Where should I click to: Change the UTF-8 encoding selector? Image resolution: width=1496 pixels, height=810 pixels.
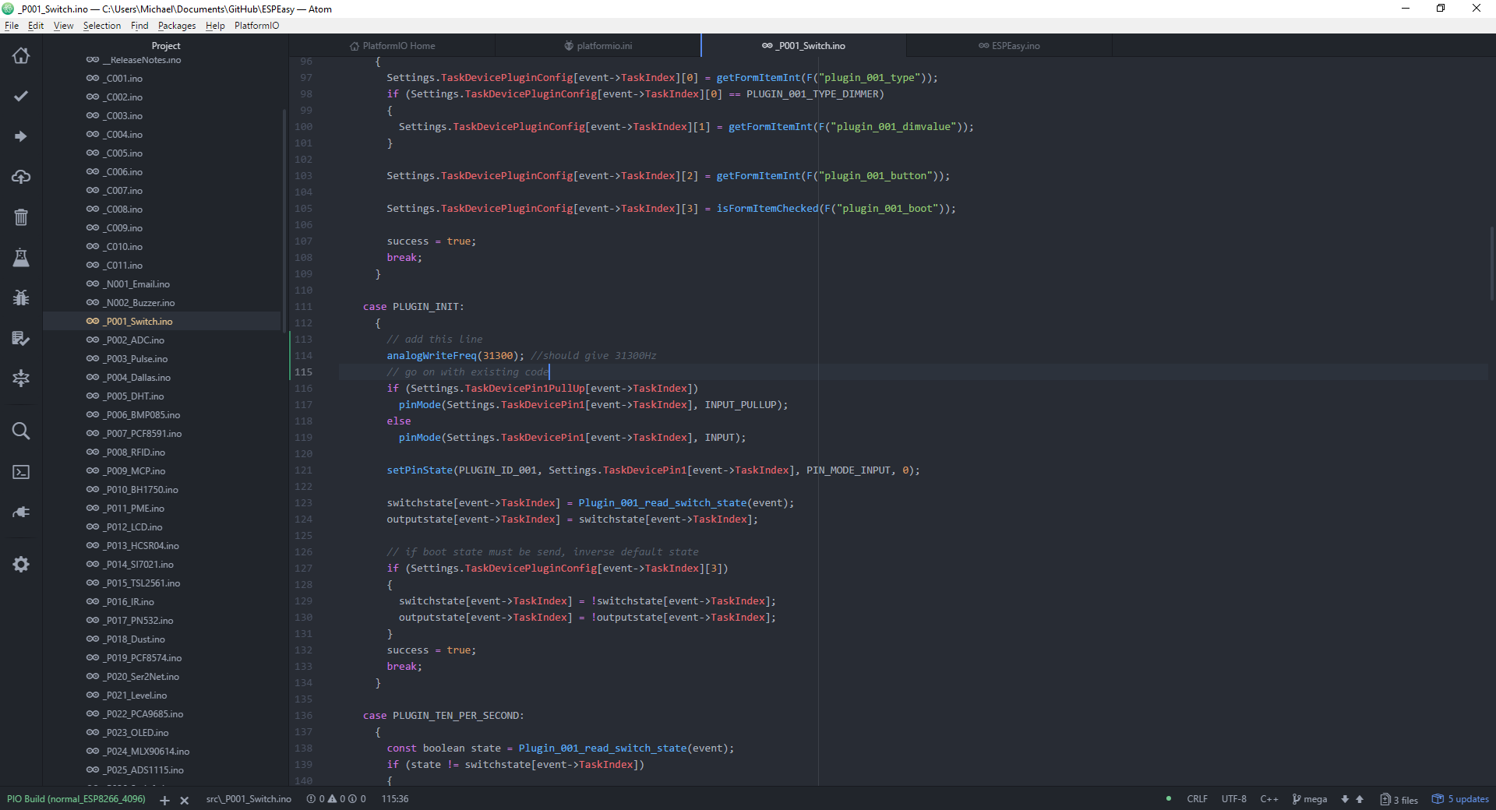tap(1233, 799)
